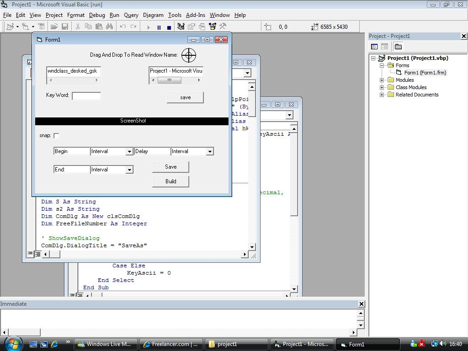Click Key Word input field

point(86,96)
